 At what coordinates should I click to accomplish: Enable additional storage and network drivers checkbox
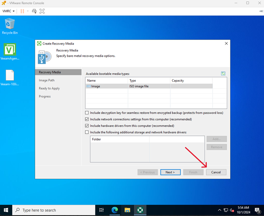(x=87, y=132)
